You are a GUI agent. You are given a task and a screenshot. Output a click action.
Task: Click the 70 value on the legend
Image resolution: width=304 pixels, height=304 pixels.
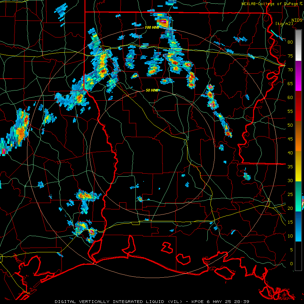(290, 70)
